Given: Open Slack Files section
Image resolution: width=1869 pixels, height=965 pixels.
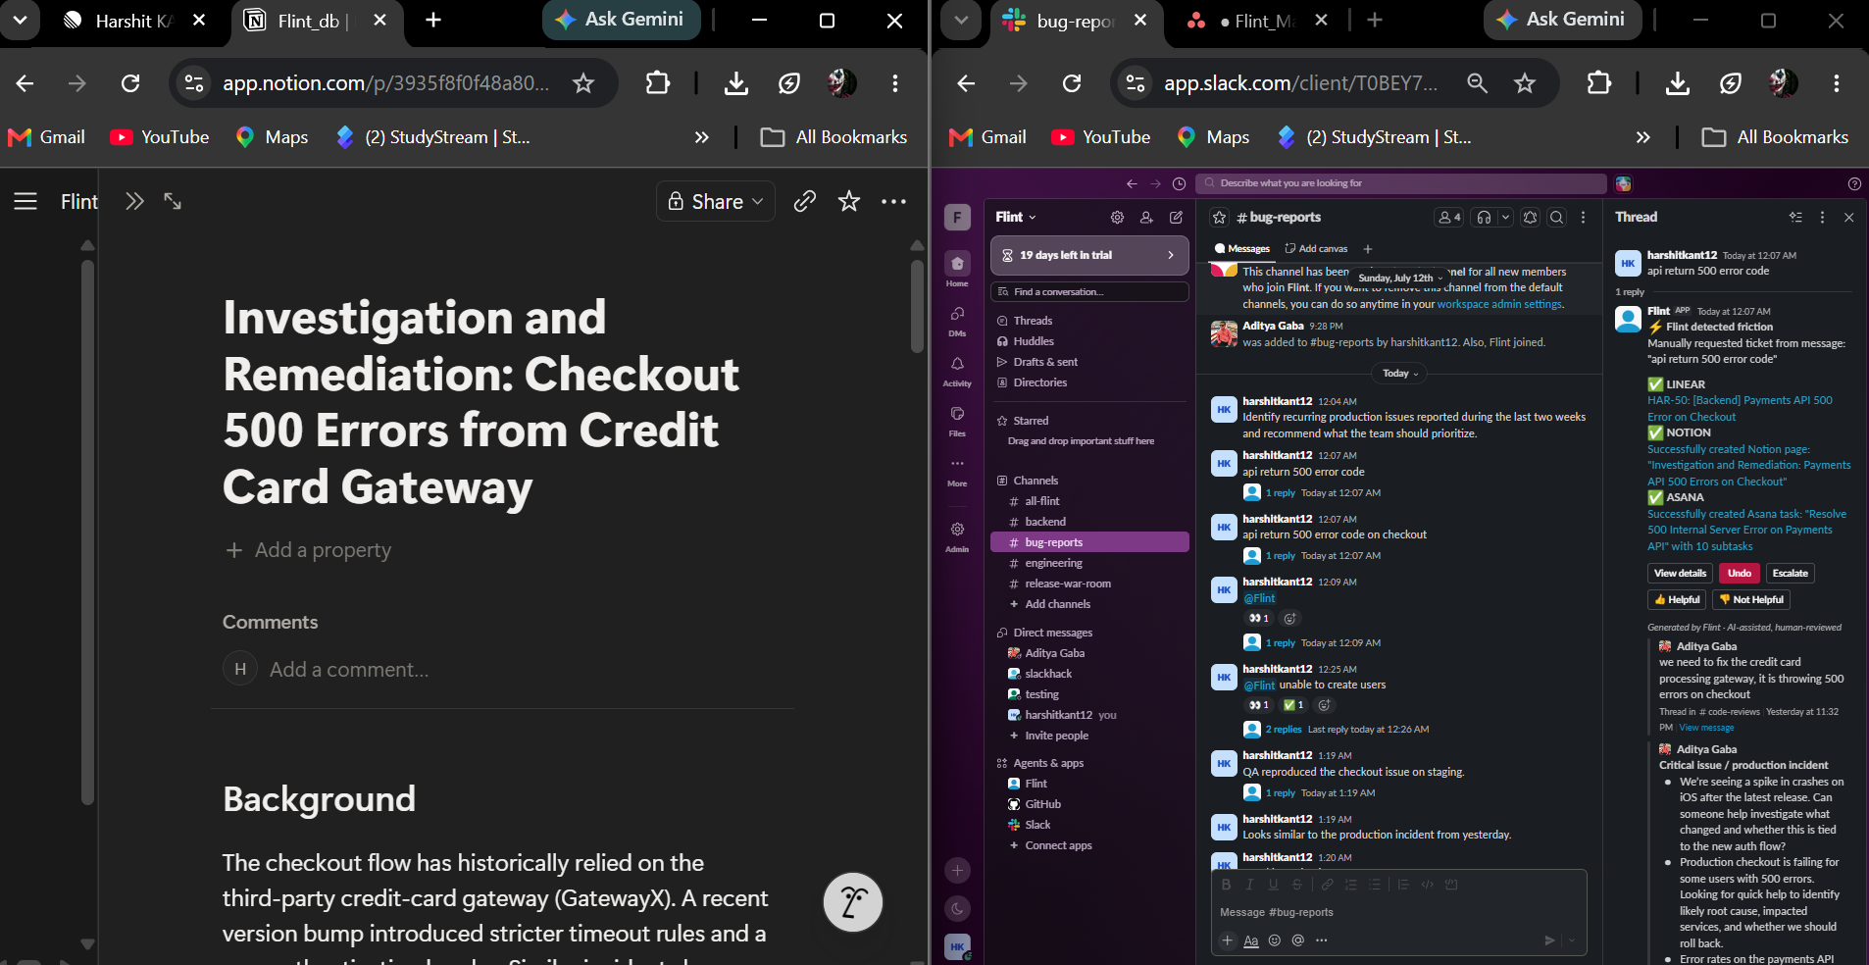Looking at the screenshot, I should (x=957, y=422).
